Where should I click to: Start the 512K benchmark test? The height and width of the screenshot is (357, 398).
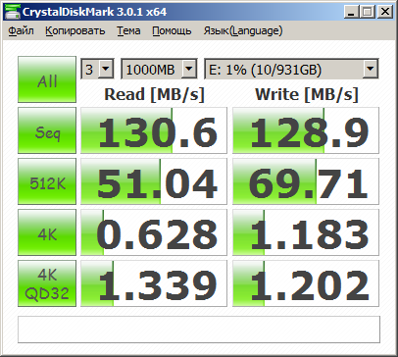47,181
